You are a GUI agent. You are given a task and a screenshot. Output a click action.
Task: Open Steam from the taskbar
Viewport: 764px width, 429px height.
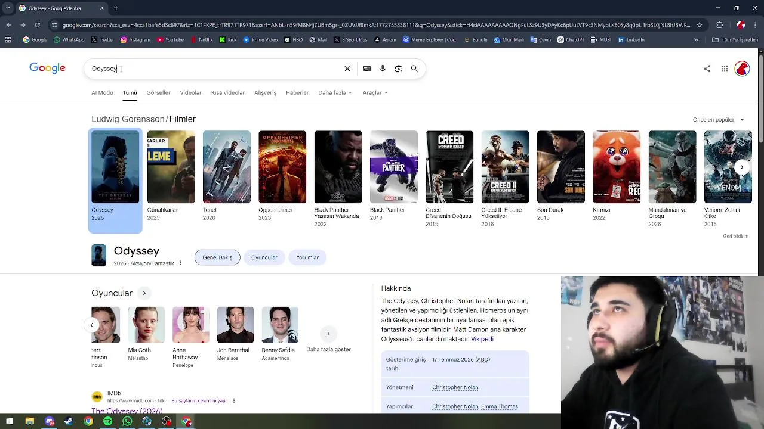click(69, 421)
